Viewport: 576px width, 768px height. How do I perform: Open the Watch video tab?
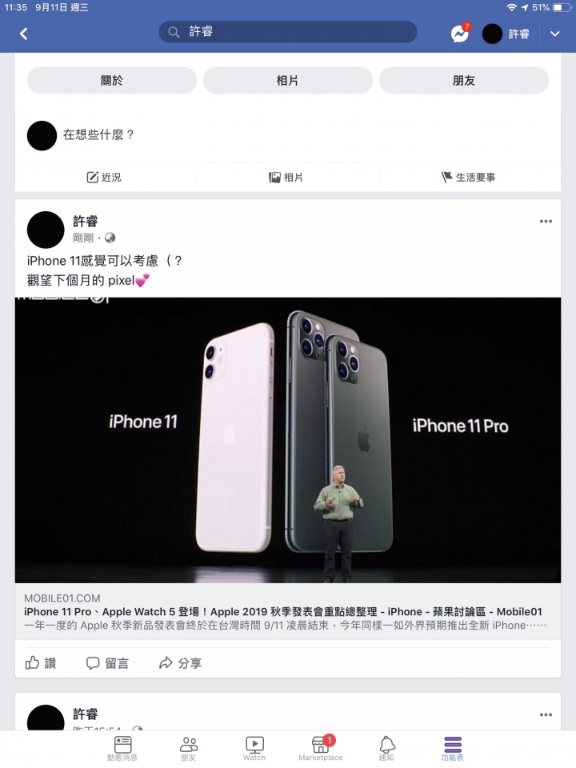tap(254, 749)
